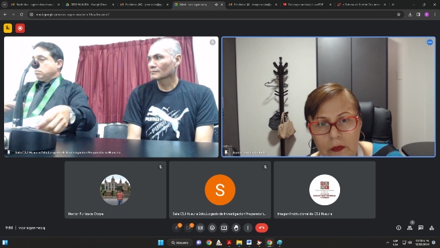Open meeting details info icon

pos(398,228)
